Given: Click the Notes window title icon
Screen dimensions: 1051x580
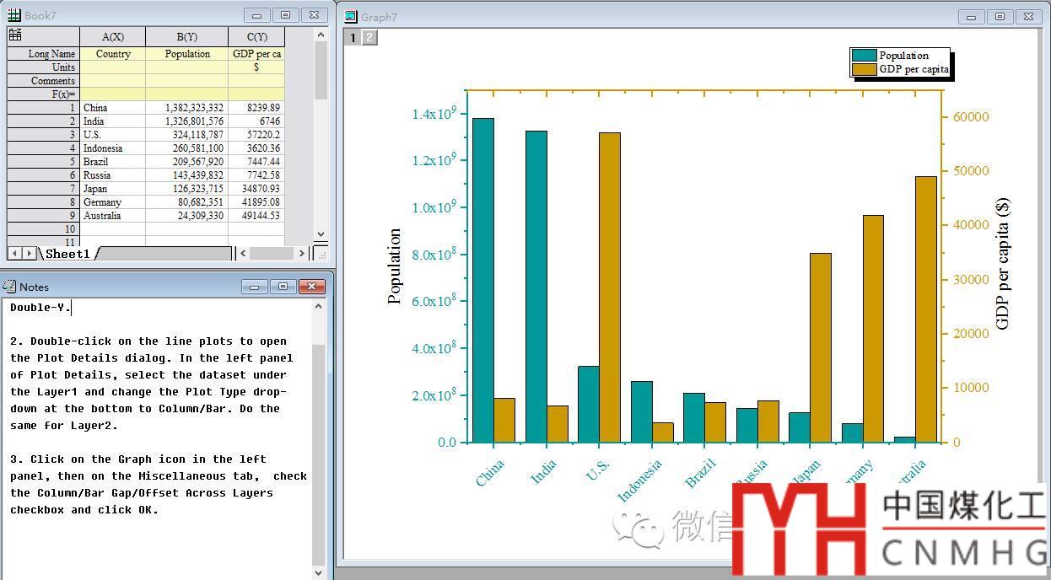Looking at the screenshot, I should tap(9, 287).
